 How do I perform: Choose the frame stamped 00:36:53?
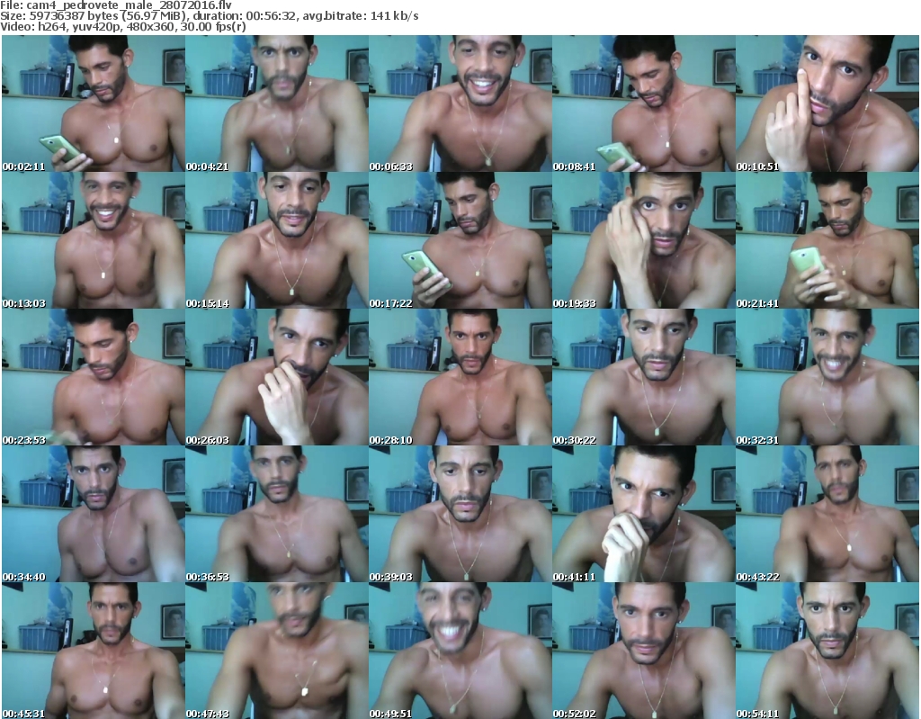277,514
